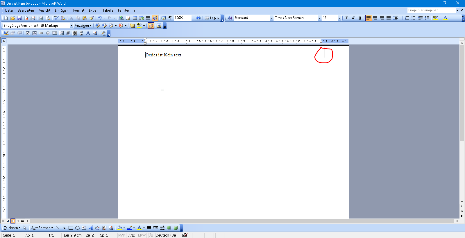This screenshot has height=238, width=465.
Task: Toggle underline formatting (U)
Action: click(x=360, y=18)
